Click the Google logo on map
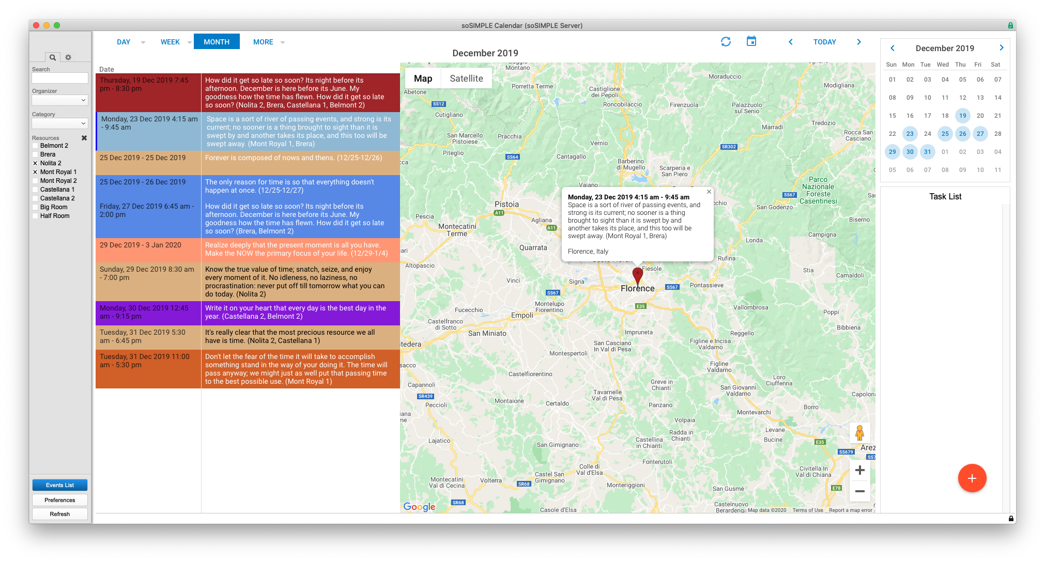Image resolution: width=1045 pixels, height=562 pixels. point(420,507)
